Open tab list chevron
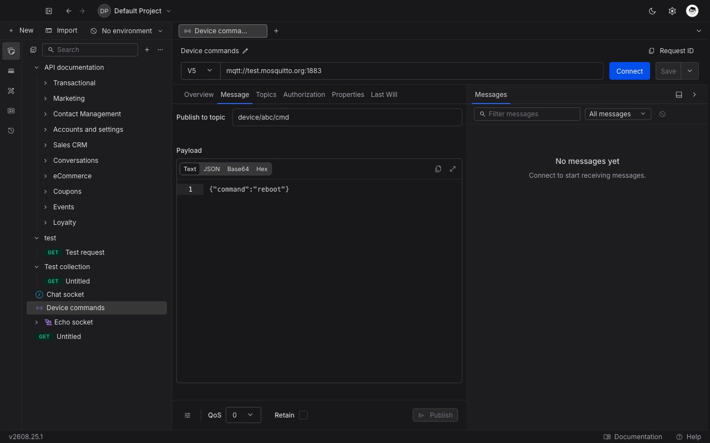 pos(699,31)
